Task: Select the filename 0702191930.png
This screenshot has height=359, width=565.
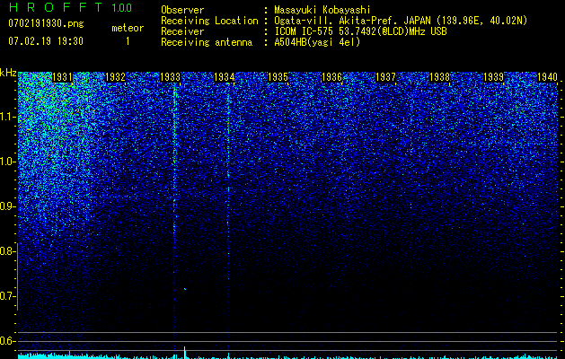Action: pyautogui.click(x=46, y=24)
